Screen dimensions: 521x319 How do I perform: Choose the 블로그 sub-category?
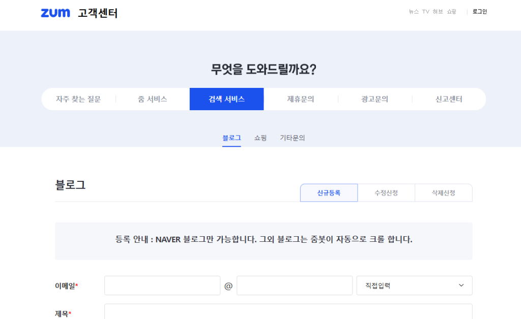[x=231, y=138]
